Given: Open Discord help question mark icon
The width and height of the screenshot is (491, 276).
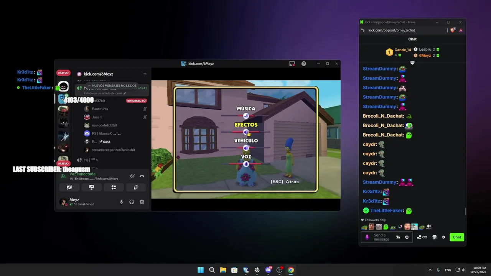Looking at the screenshot, I should [x=304, y=64].
